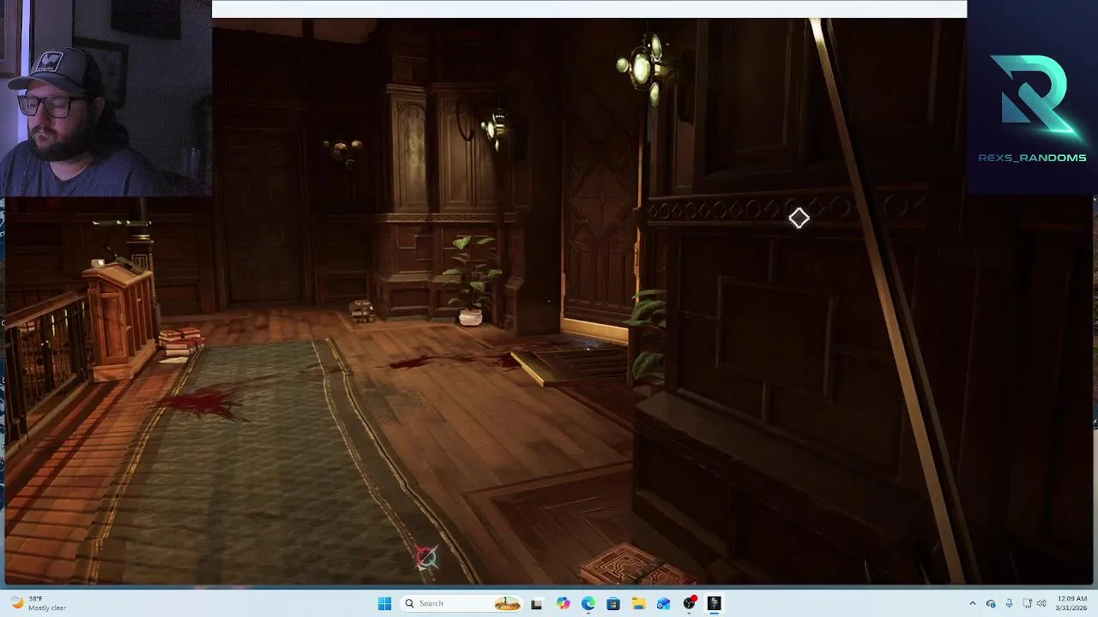The width and height of the screenshot is (1098, 617).
Task: Open File Explorer from the taskbar
Action: [638, 603]
